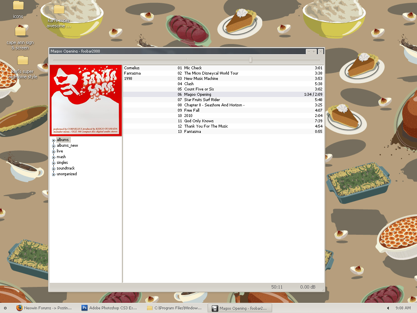Select the albums_new library folder
Viewport: 417px width, 313px height.
coord(67,145)
